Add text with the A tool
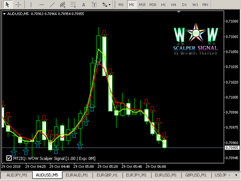Screen dimensions: 241x181 click(84, 5)
